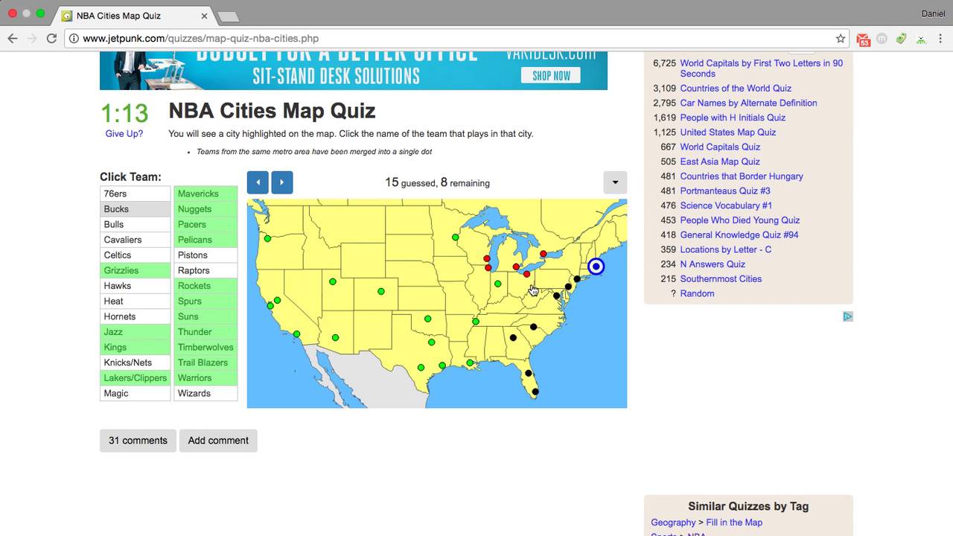The image size is (953, 536).
Task: Open Countries that Border Hungary link
Action: pos(742,176)
